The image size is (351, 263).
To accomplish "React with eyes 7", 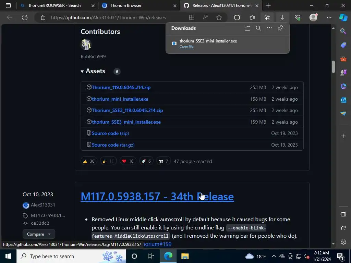I will [x=163, y=161].
